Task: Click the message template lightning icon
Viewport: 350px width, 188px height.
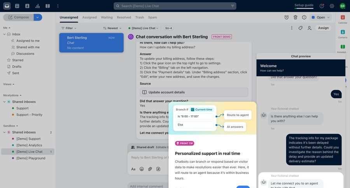Action: (x=158, y=169)
